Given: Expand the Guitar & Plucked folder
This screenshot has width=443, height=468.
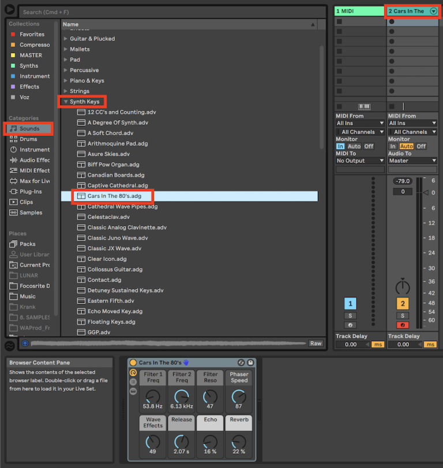Looking at the screenshot, I should 65,39.
